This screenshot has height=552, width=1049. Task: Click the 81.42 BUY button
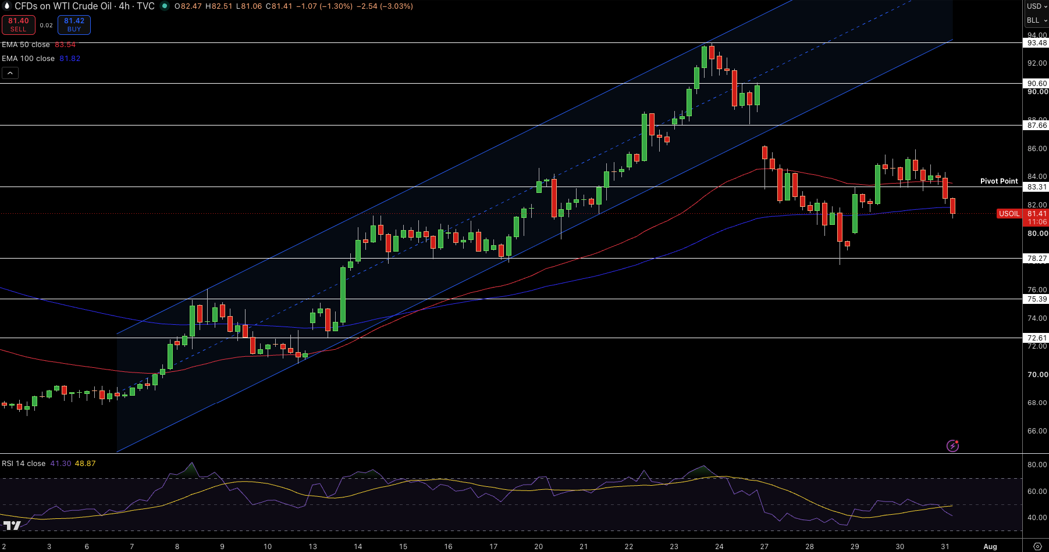click(74, 25)
